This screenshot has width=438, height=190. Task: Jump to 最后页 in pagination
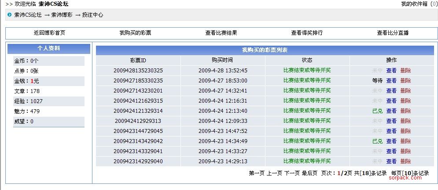tap(309, 173)
